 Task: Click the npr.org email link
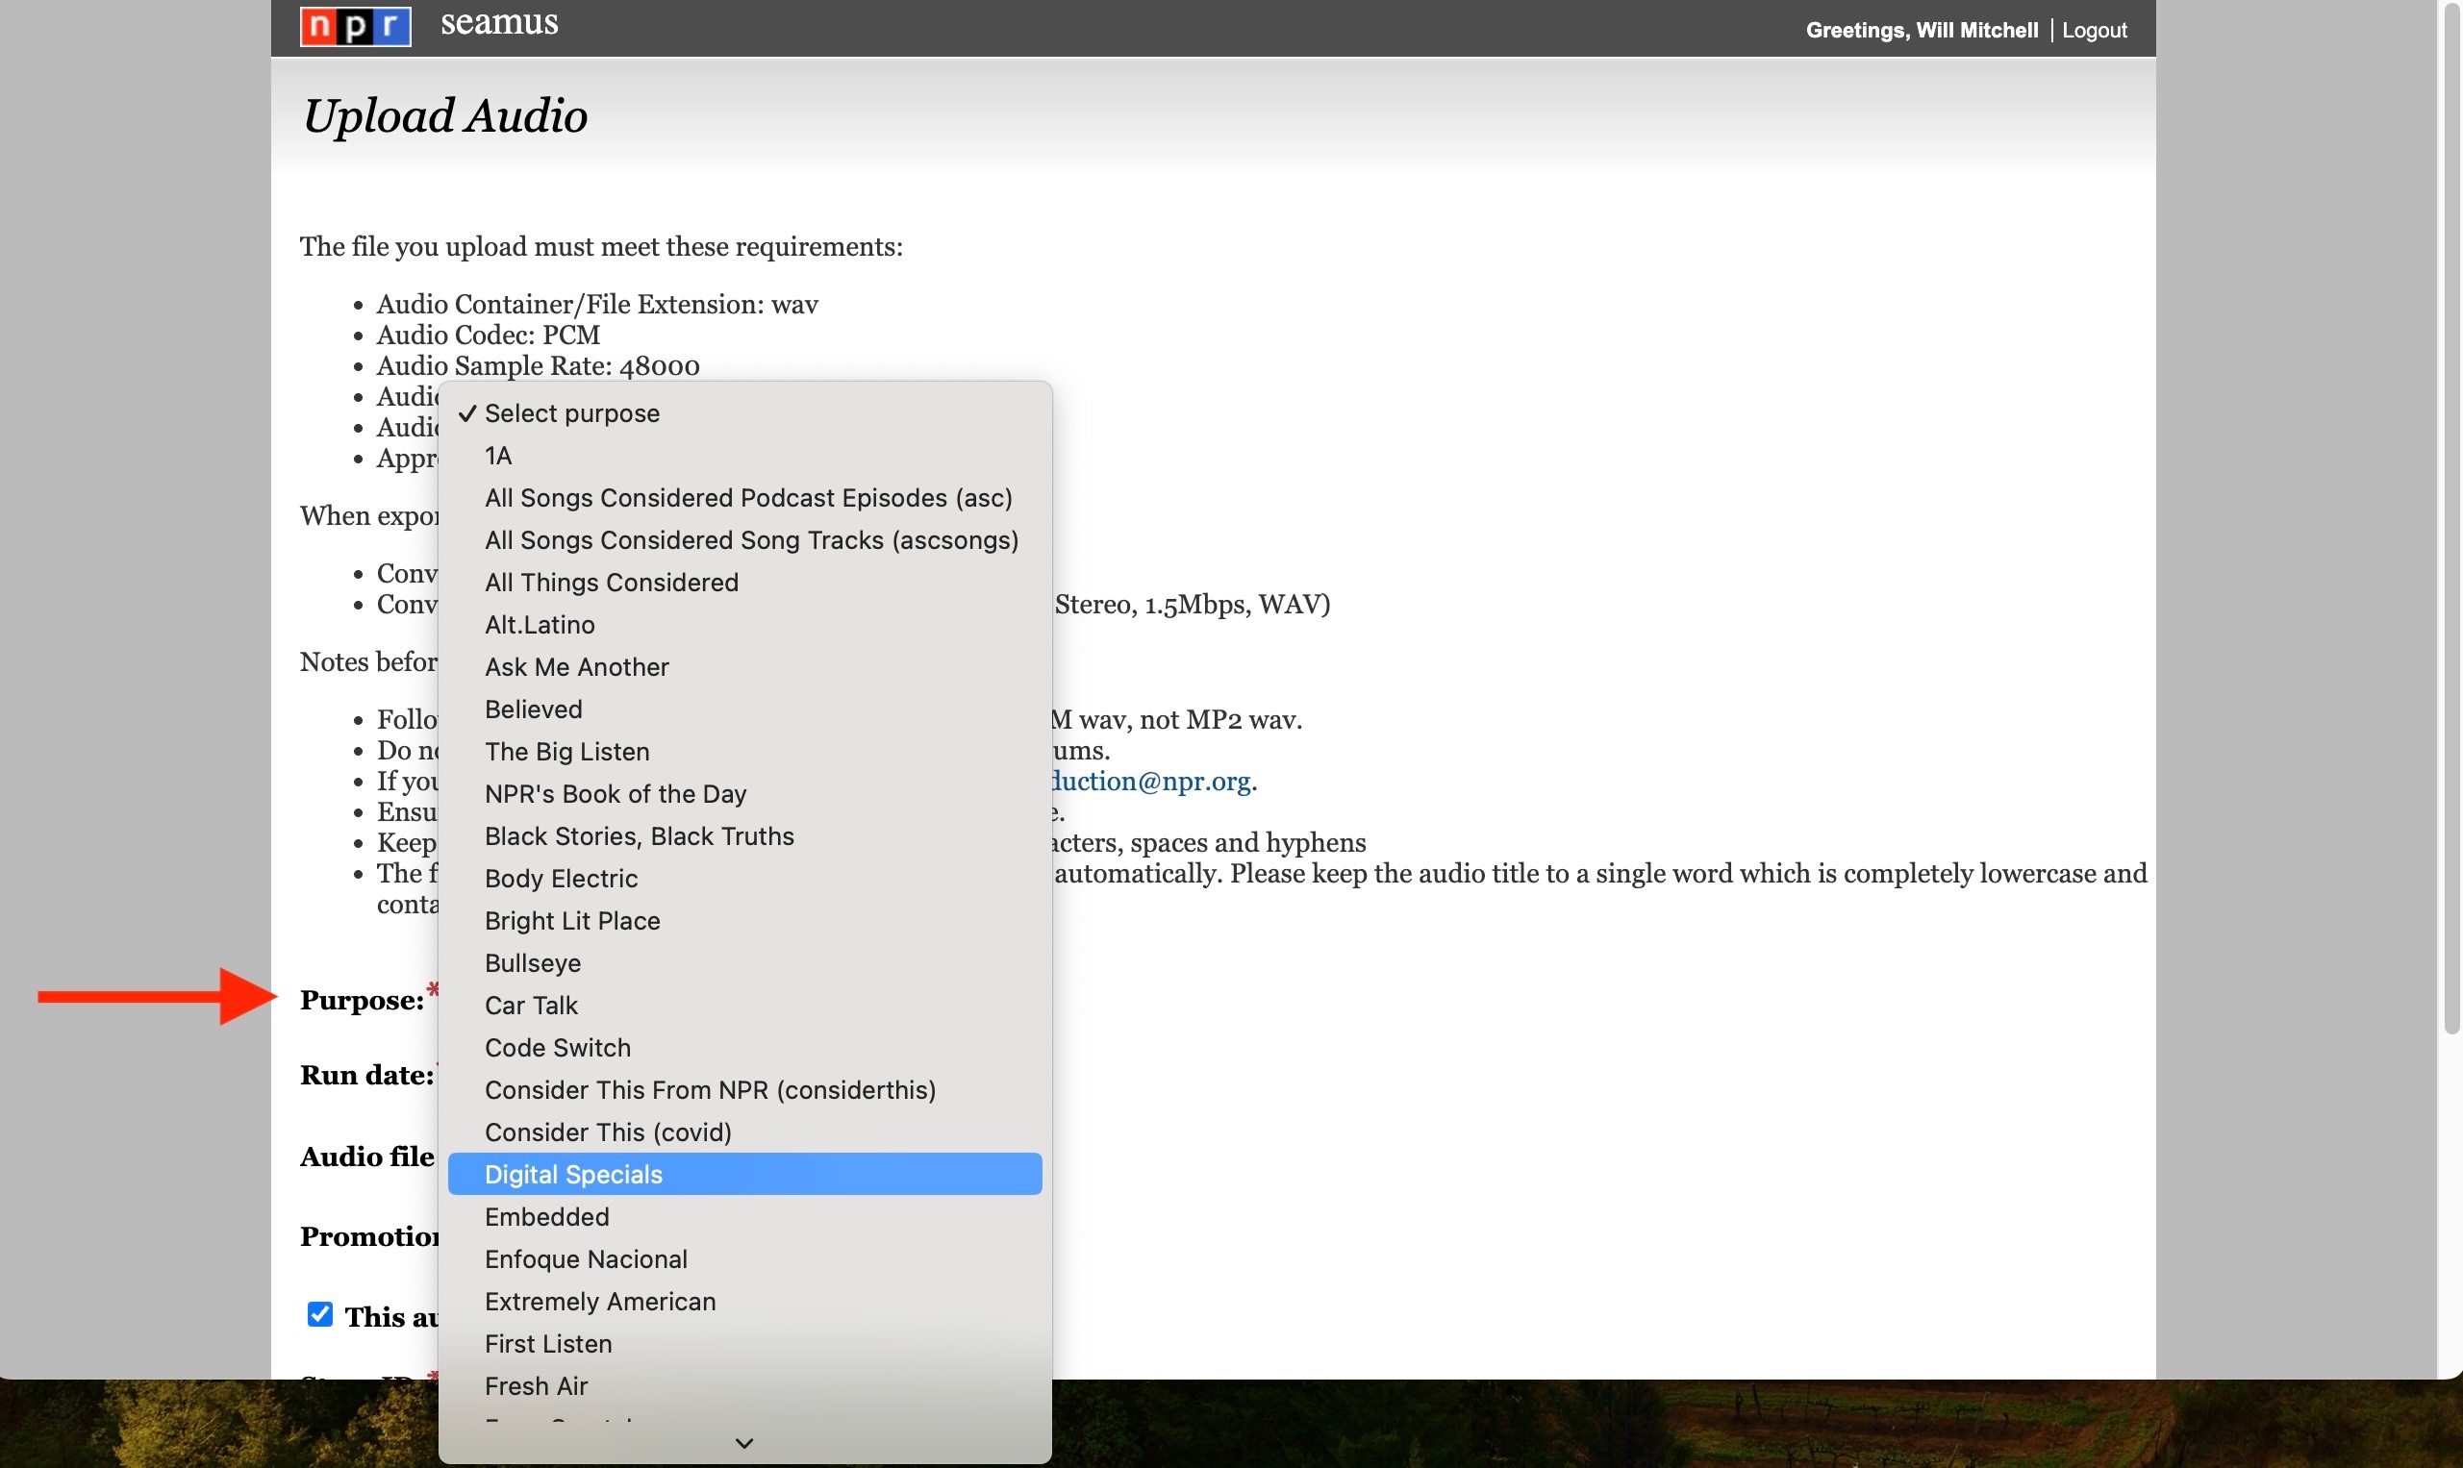1153,781
